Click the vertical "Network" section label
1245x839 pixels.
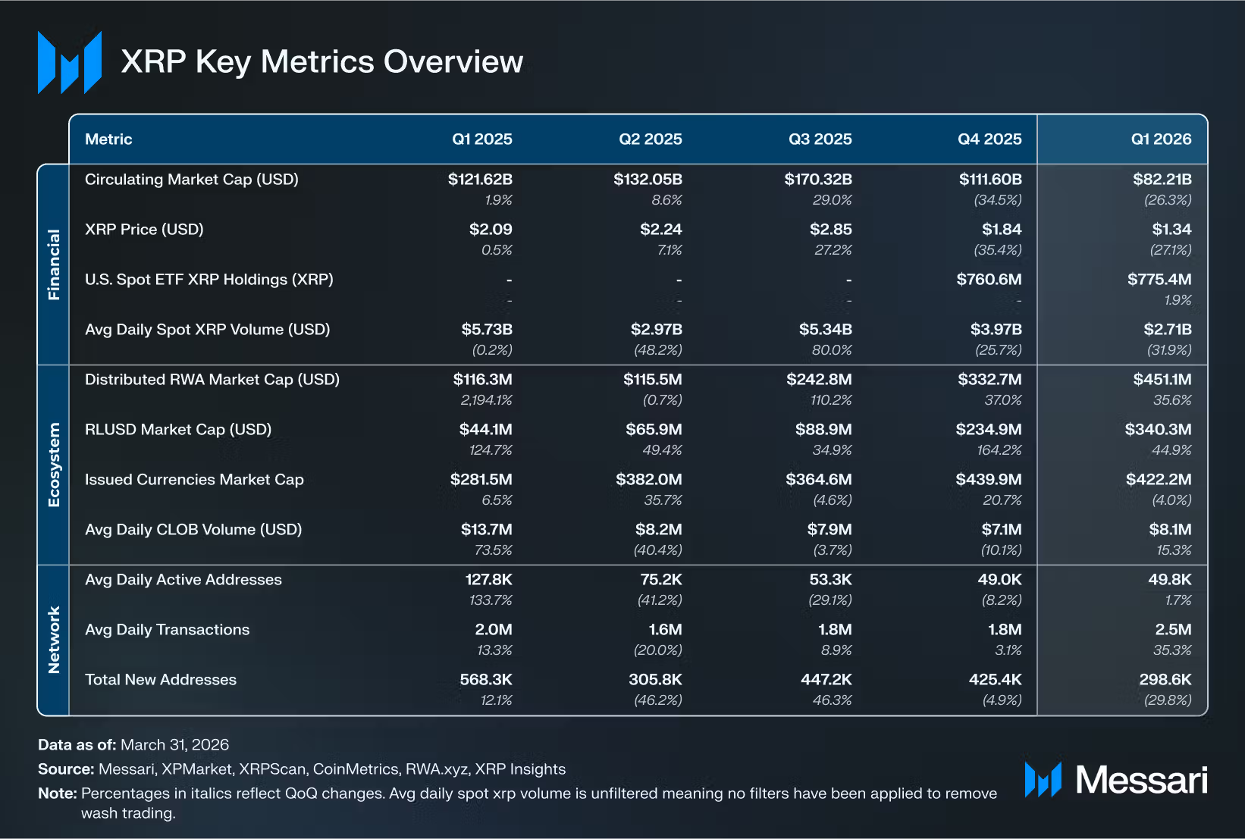54,640
